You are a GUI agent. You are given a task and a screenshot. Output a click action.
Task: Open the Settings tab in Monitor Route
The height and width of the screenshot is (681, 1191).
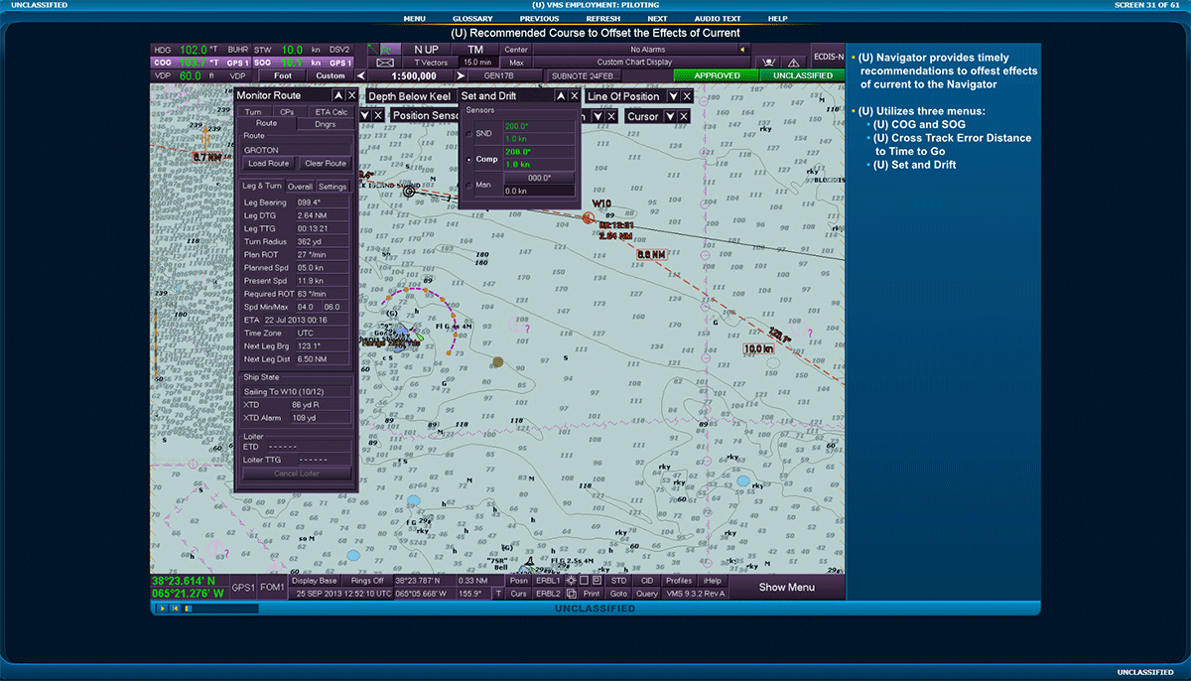coord(332,187)
